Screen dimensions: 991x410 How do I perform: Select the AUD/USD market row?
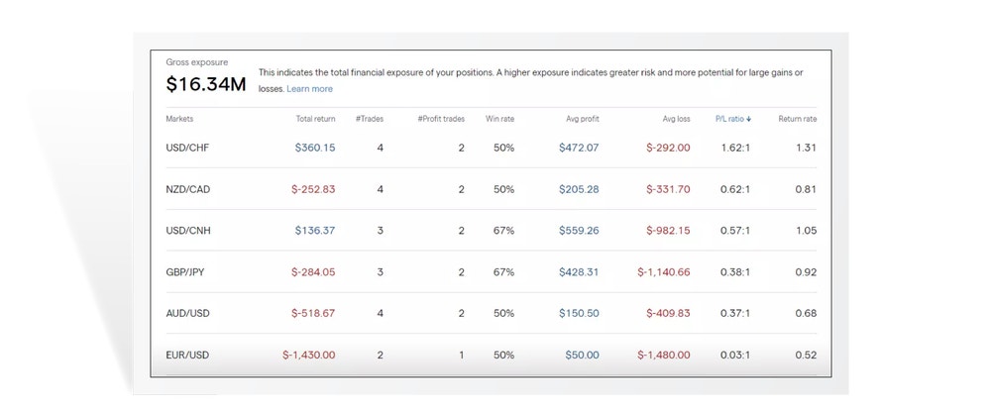[188, 313]
